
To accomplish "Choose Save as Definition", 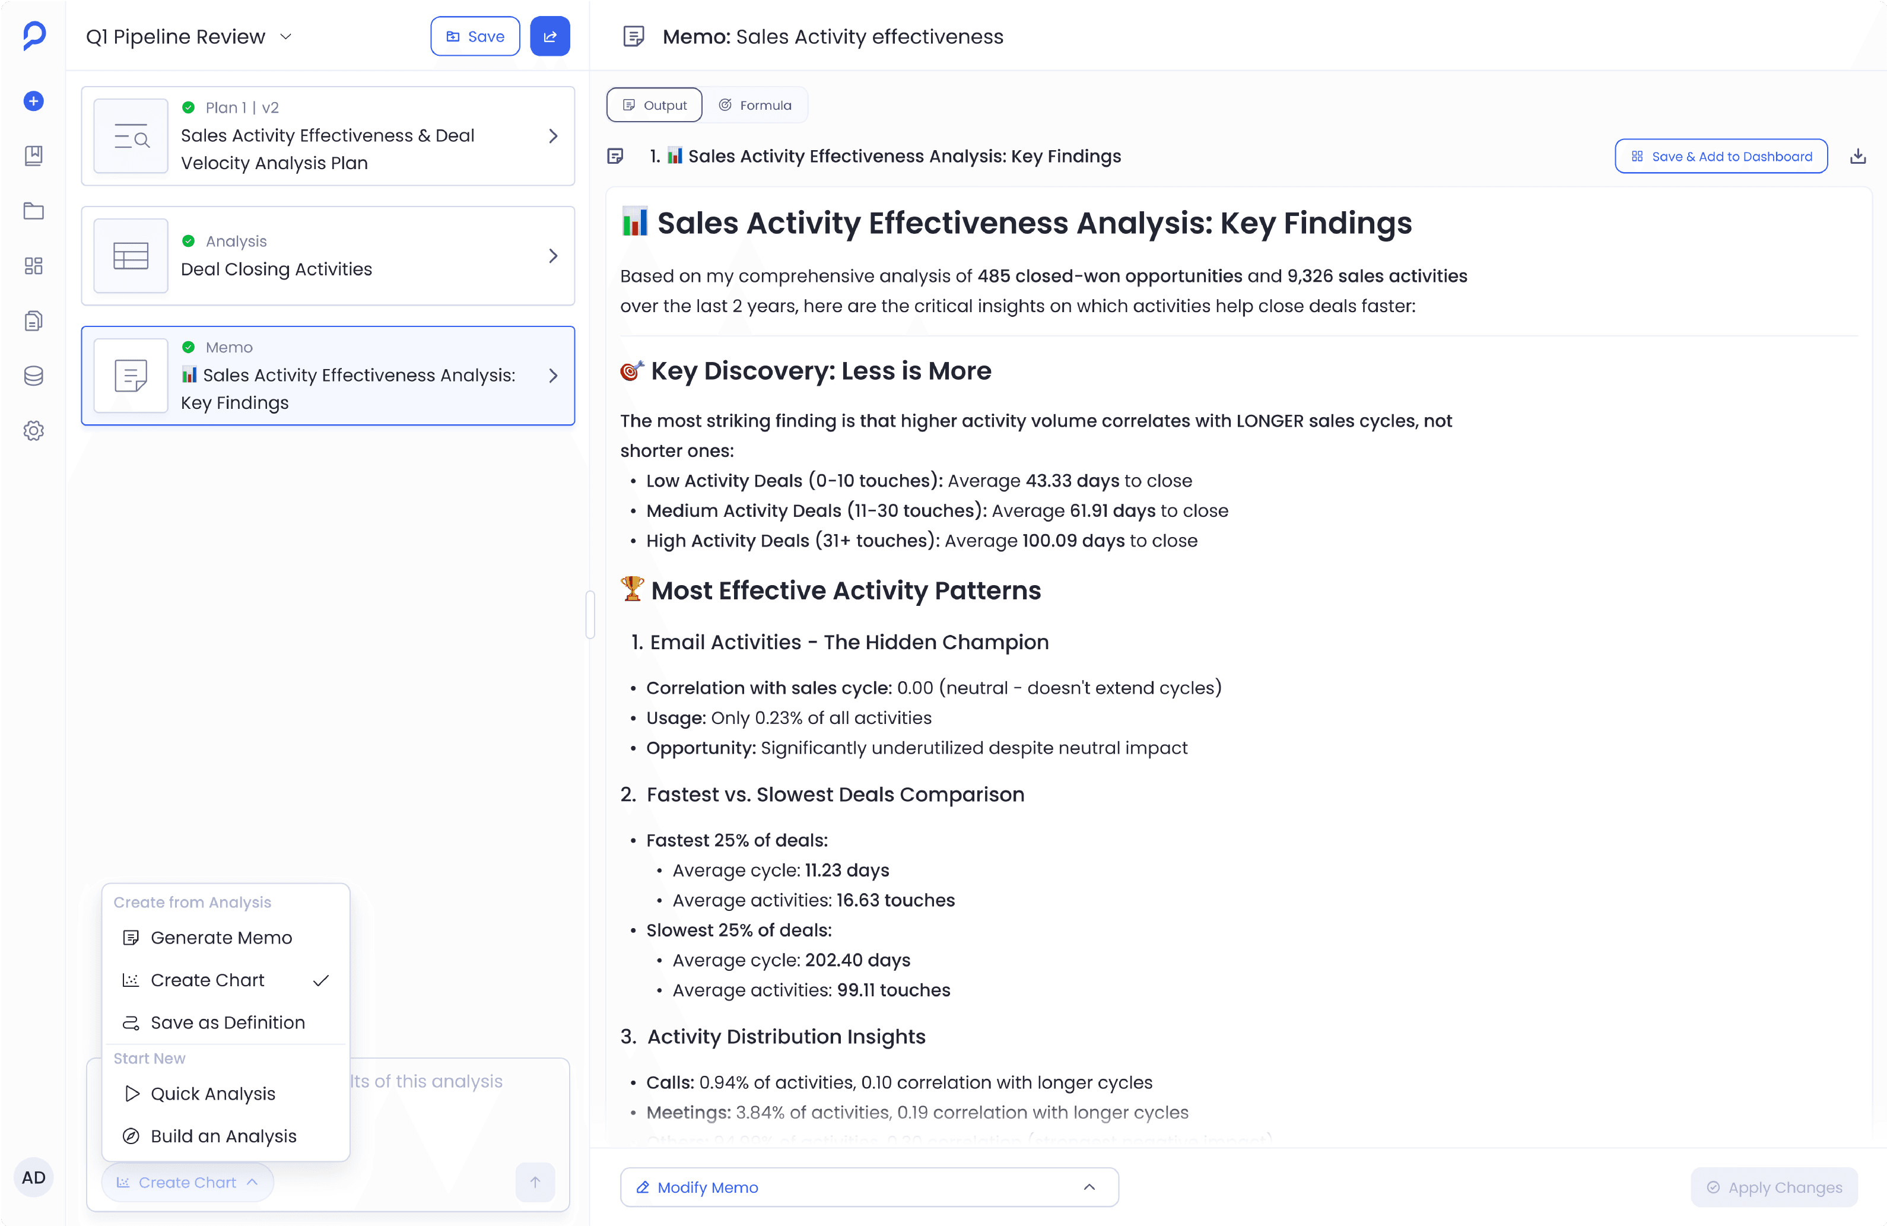I will pos(226,1022).
